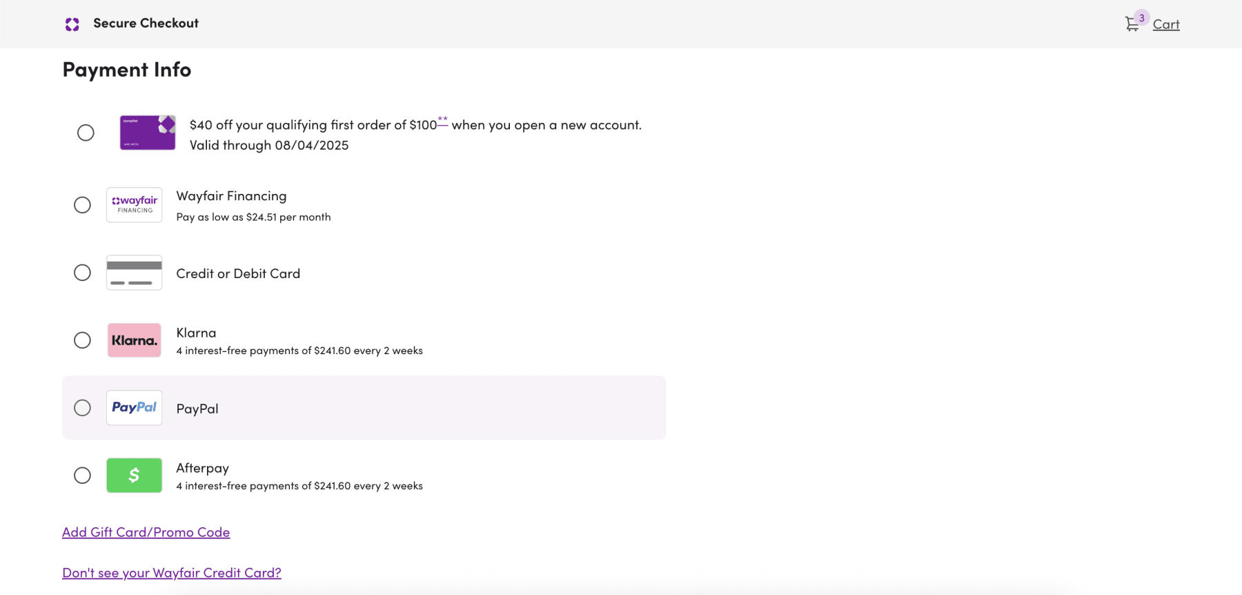Click the Wayfair Financing logo
Screen dimensions: 1242x595
coord(134,204)
